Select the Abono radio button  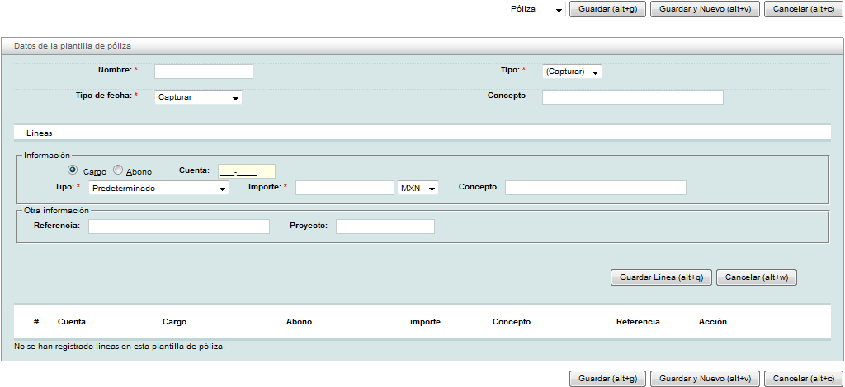pyautogui.click(x=118, y=170)
